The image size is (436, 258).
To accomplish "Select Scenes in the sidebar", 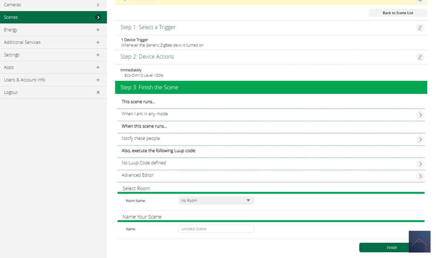I will (53, 17).
